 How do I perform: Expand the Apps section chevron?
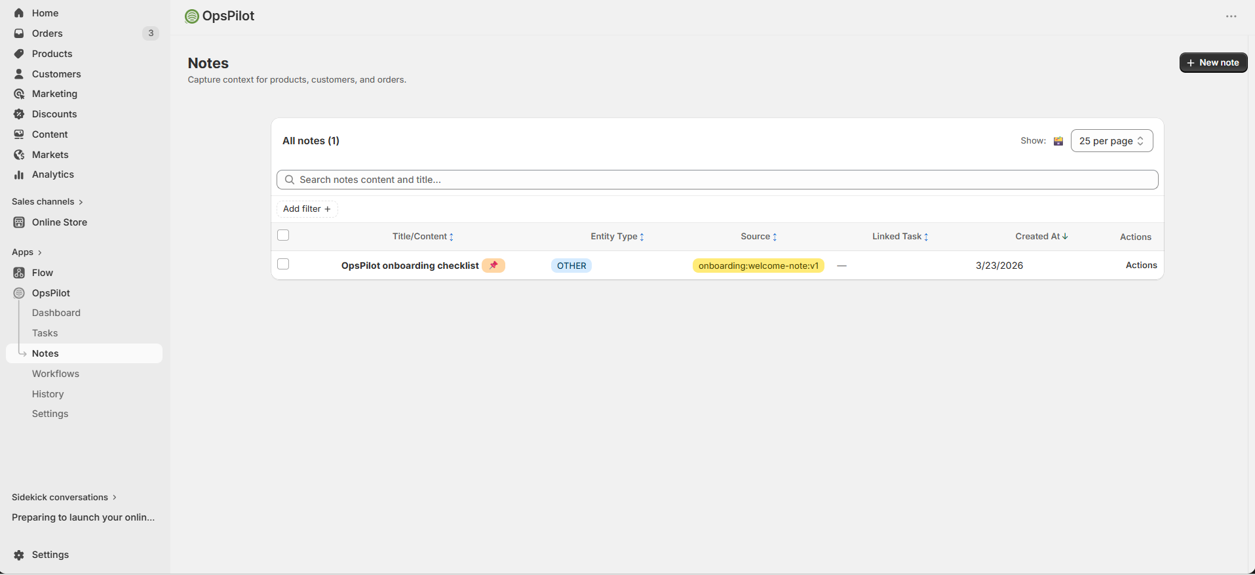[40, 252]
